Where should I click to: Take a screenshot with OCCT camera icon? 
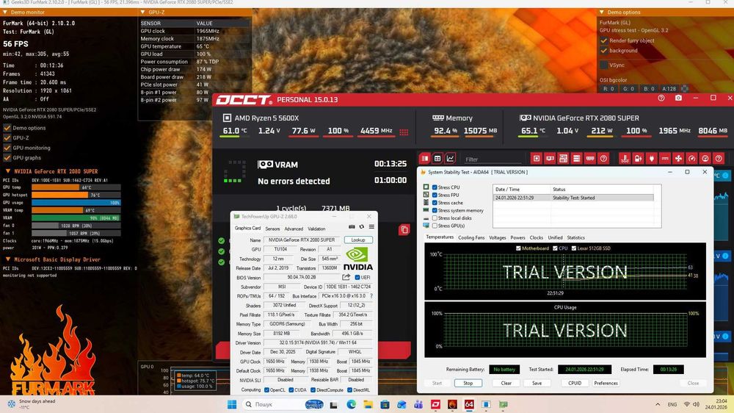point(678,98)
